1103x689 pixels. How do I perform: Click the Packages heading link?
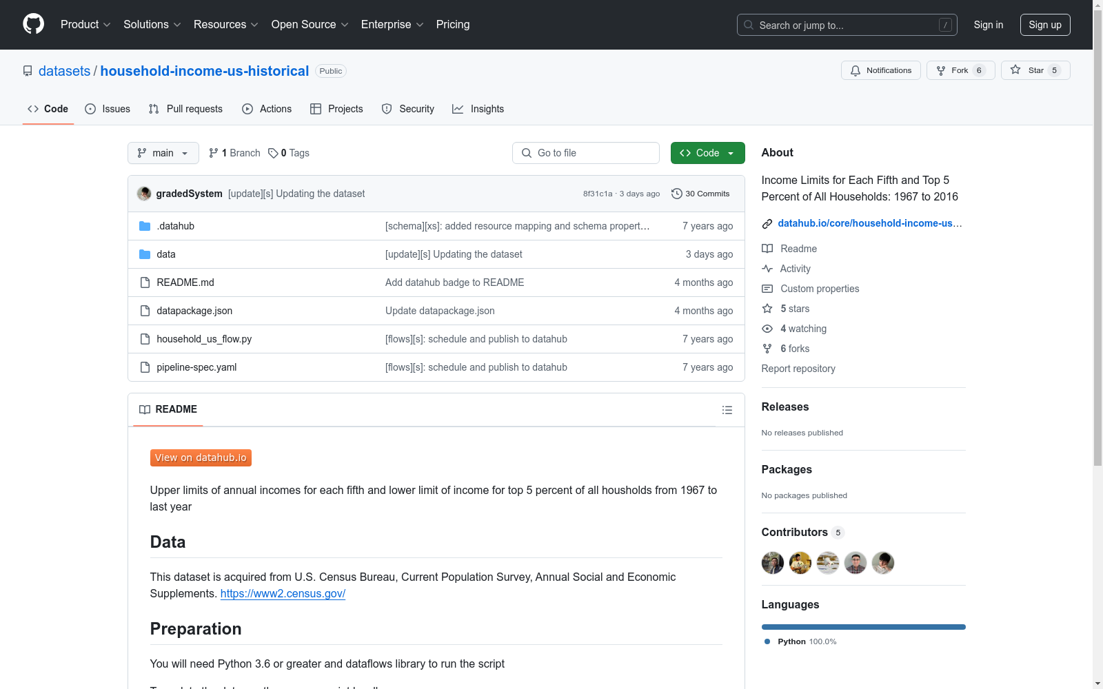[787, 469]
